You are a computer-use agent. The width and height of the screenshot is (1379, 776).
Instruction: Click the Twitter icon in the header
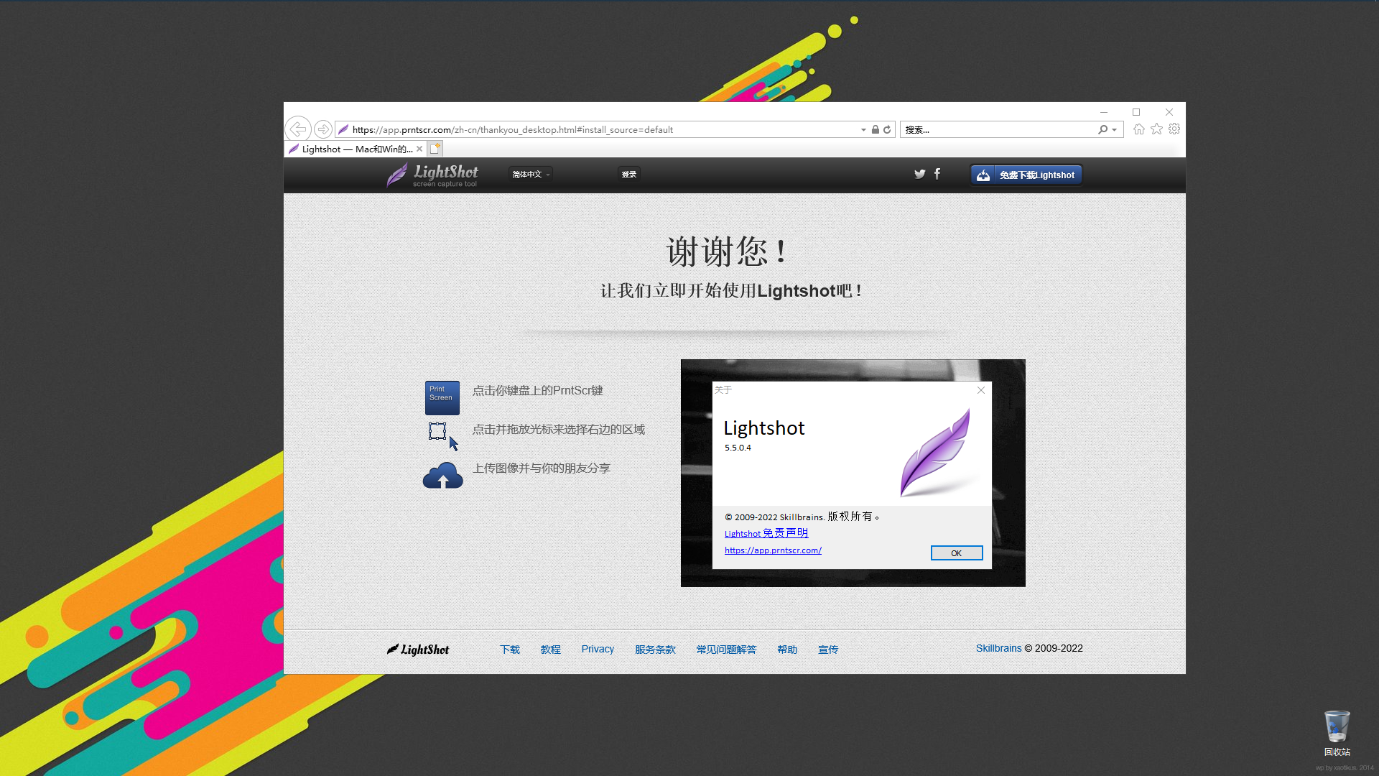919,174
